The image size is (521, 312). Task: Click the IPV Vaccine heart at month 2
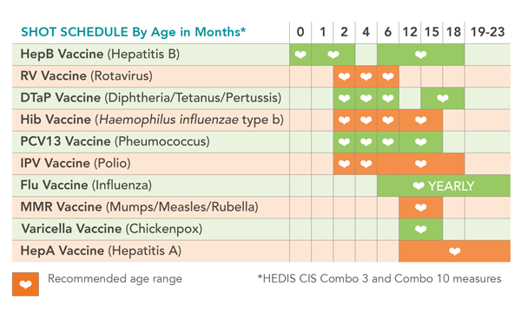(x=344, y=164)
